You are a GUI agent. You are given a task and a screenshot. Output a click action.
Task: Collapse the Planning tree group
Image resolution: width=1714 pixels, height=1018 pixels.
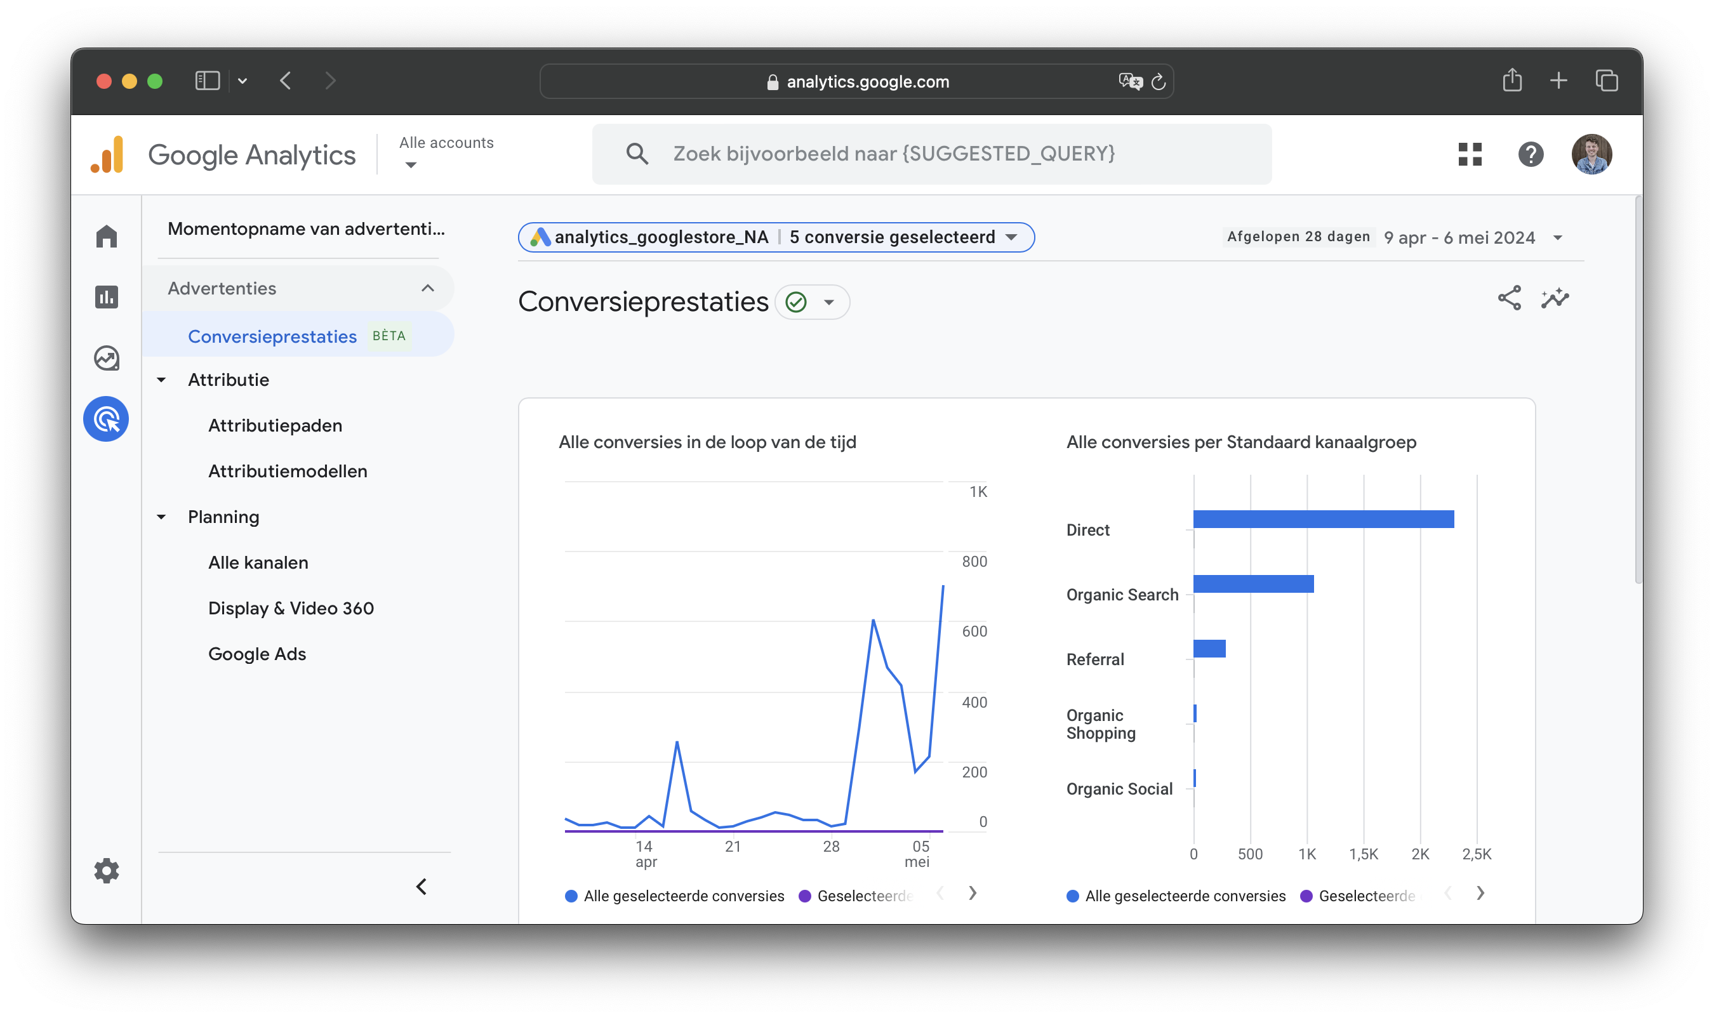tap(162, 517)
